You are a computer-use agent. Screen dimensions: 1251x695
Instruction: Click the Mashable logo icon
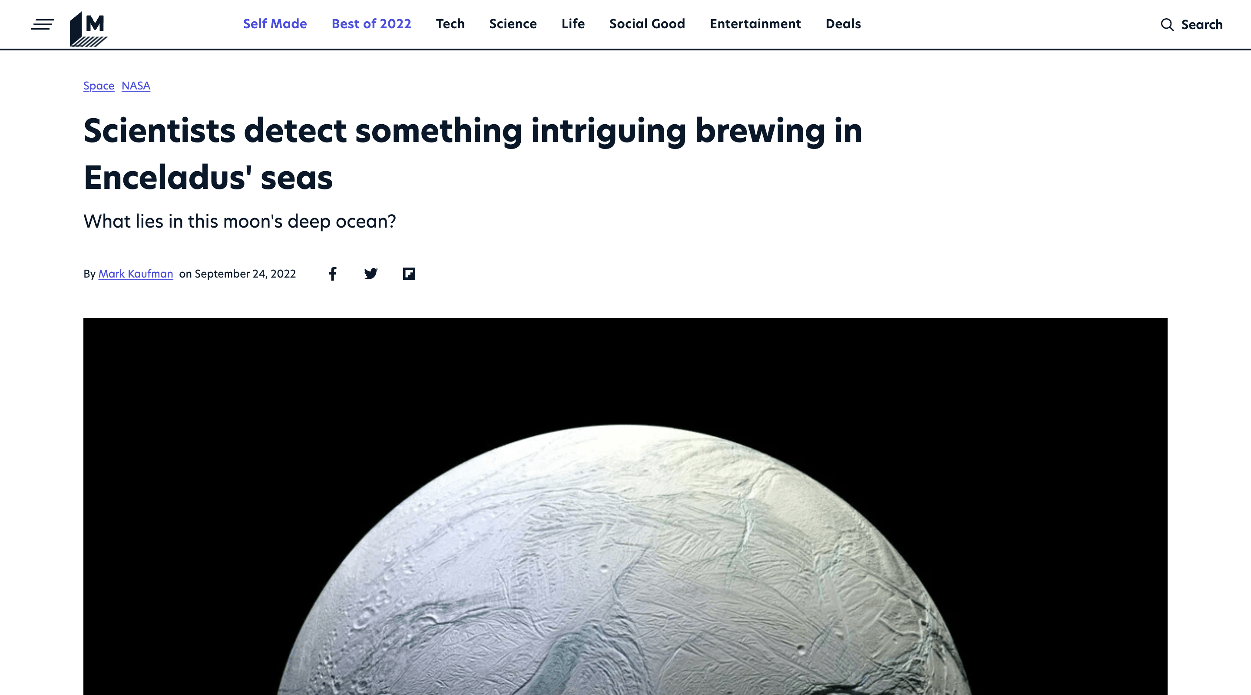tap(87, 25)
